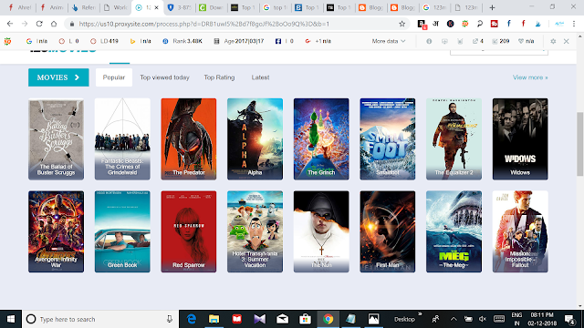Open the Red Sparrow poster

pyautogui.click(x=189, y=231)
